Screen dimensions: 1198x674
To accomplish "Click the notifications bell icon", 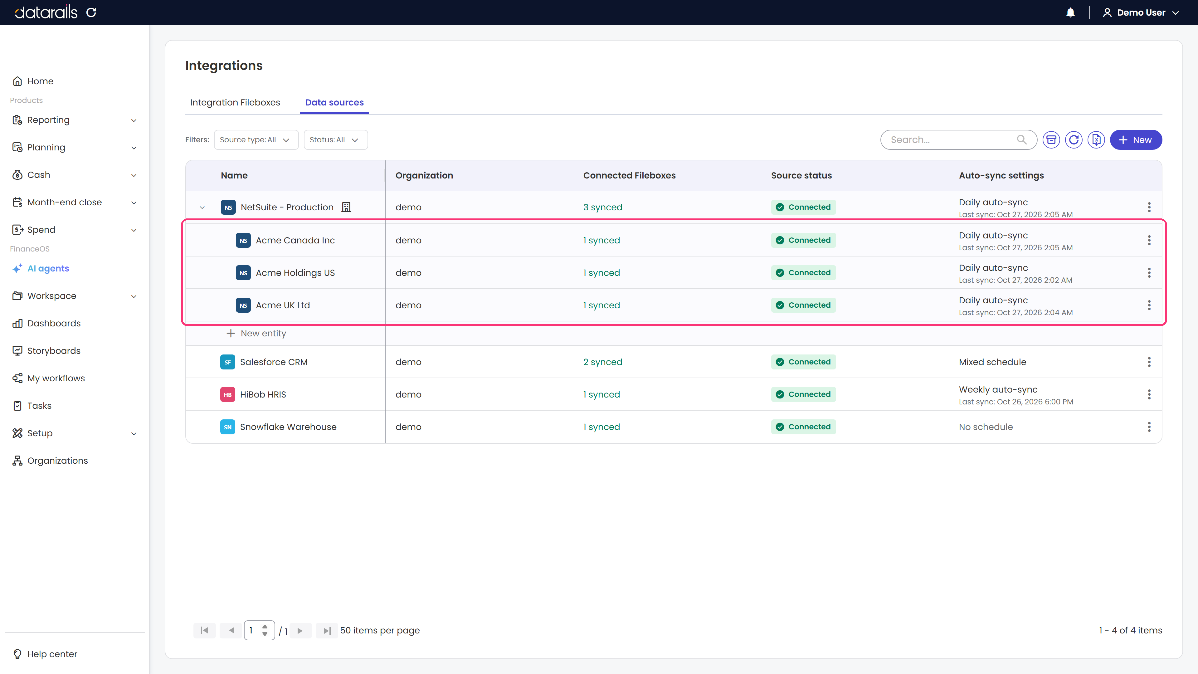I will [1070, 12].
